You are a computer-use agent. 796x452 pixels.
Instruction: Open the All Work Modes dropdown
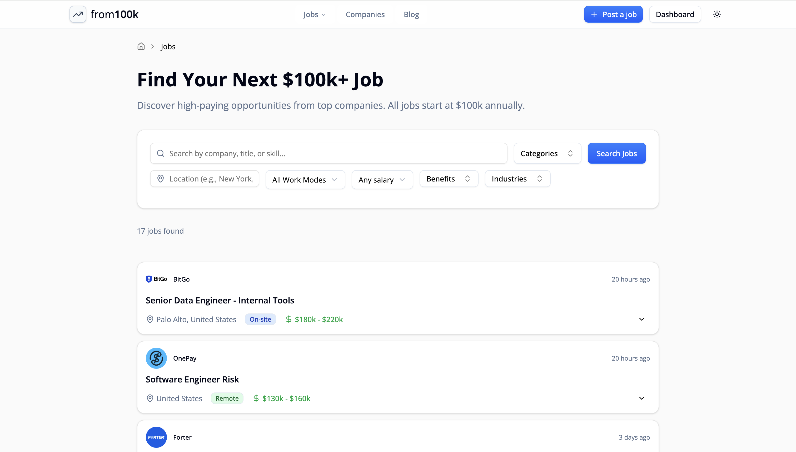[305, 180]
